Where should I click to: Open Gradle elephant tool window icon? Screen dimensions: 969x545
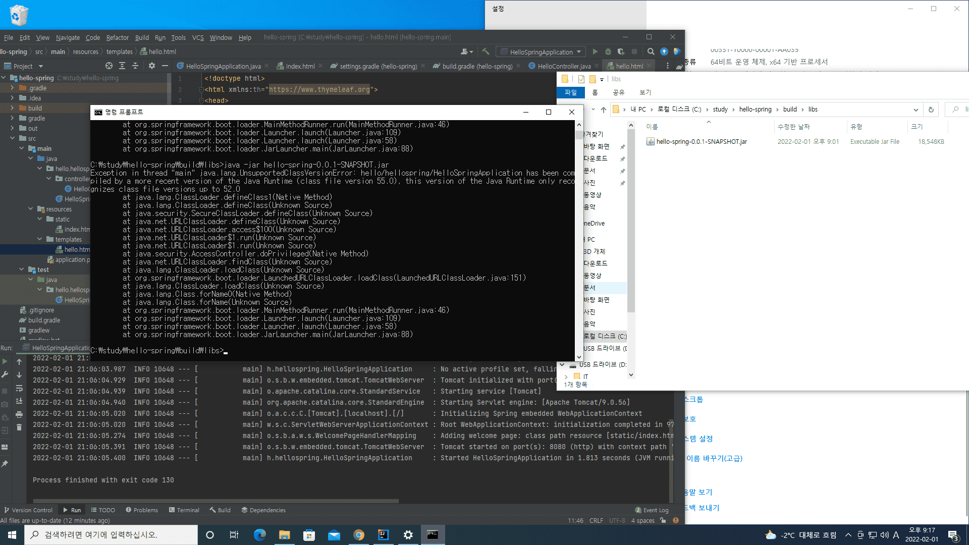(679, 66)
